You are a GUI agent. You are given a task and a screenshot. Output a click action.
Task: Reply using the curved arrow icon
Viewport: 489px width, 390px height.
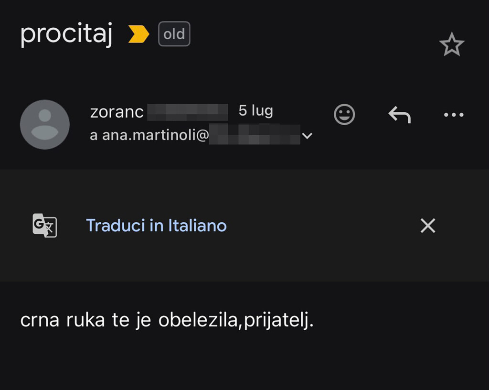pos(400,115)
